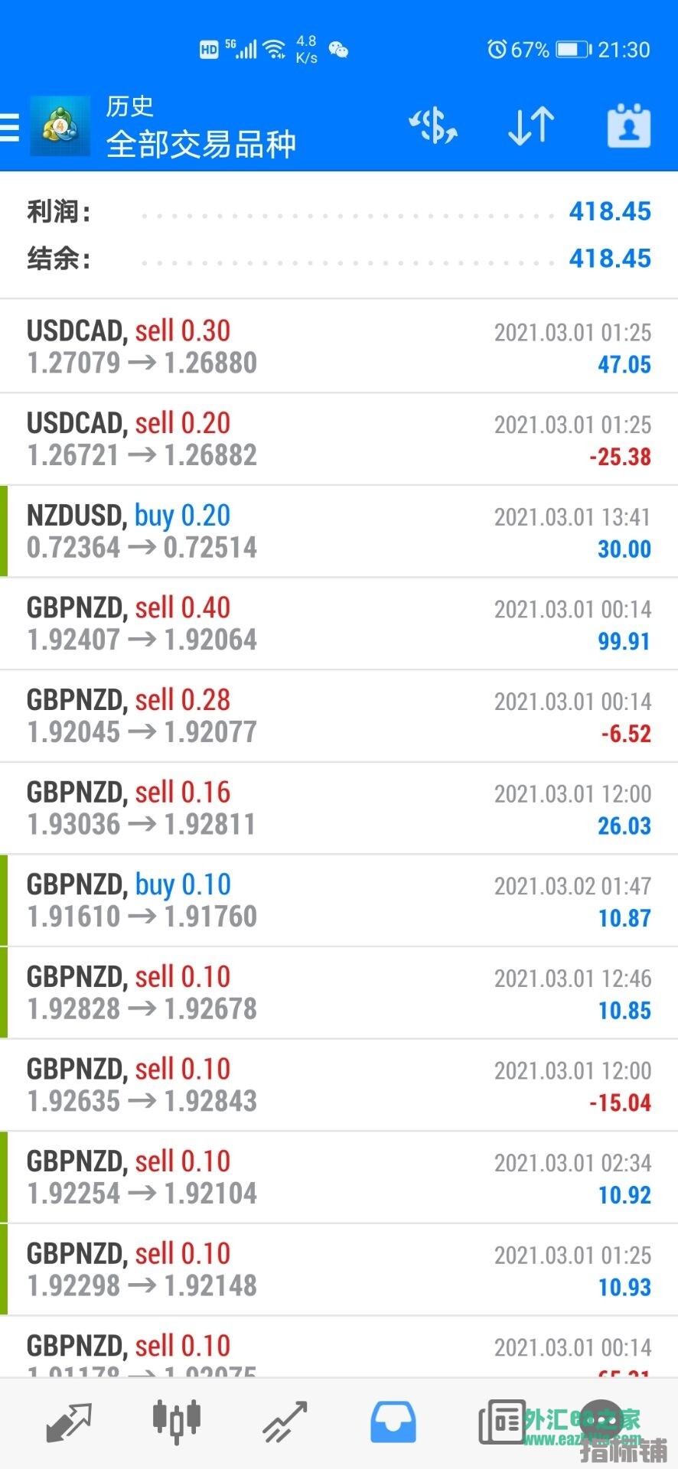The height and width of the screenshot is (1469, 678).
Task: Select the GBPNZD sell 0.40 trade
Action: pos(338,624)
